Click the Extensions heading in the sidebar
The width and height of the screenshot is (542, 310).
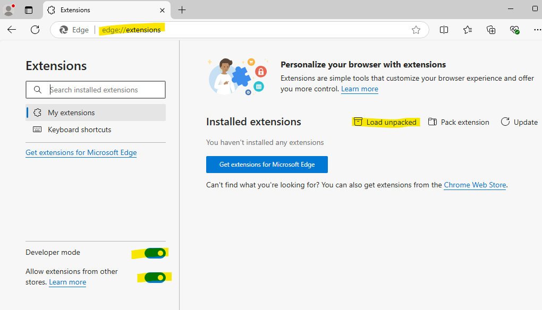[x=56, y=66]
